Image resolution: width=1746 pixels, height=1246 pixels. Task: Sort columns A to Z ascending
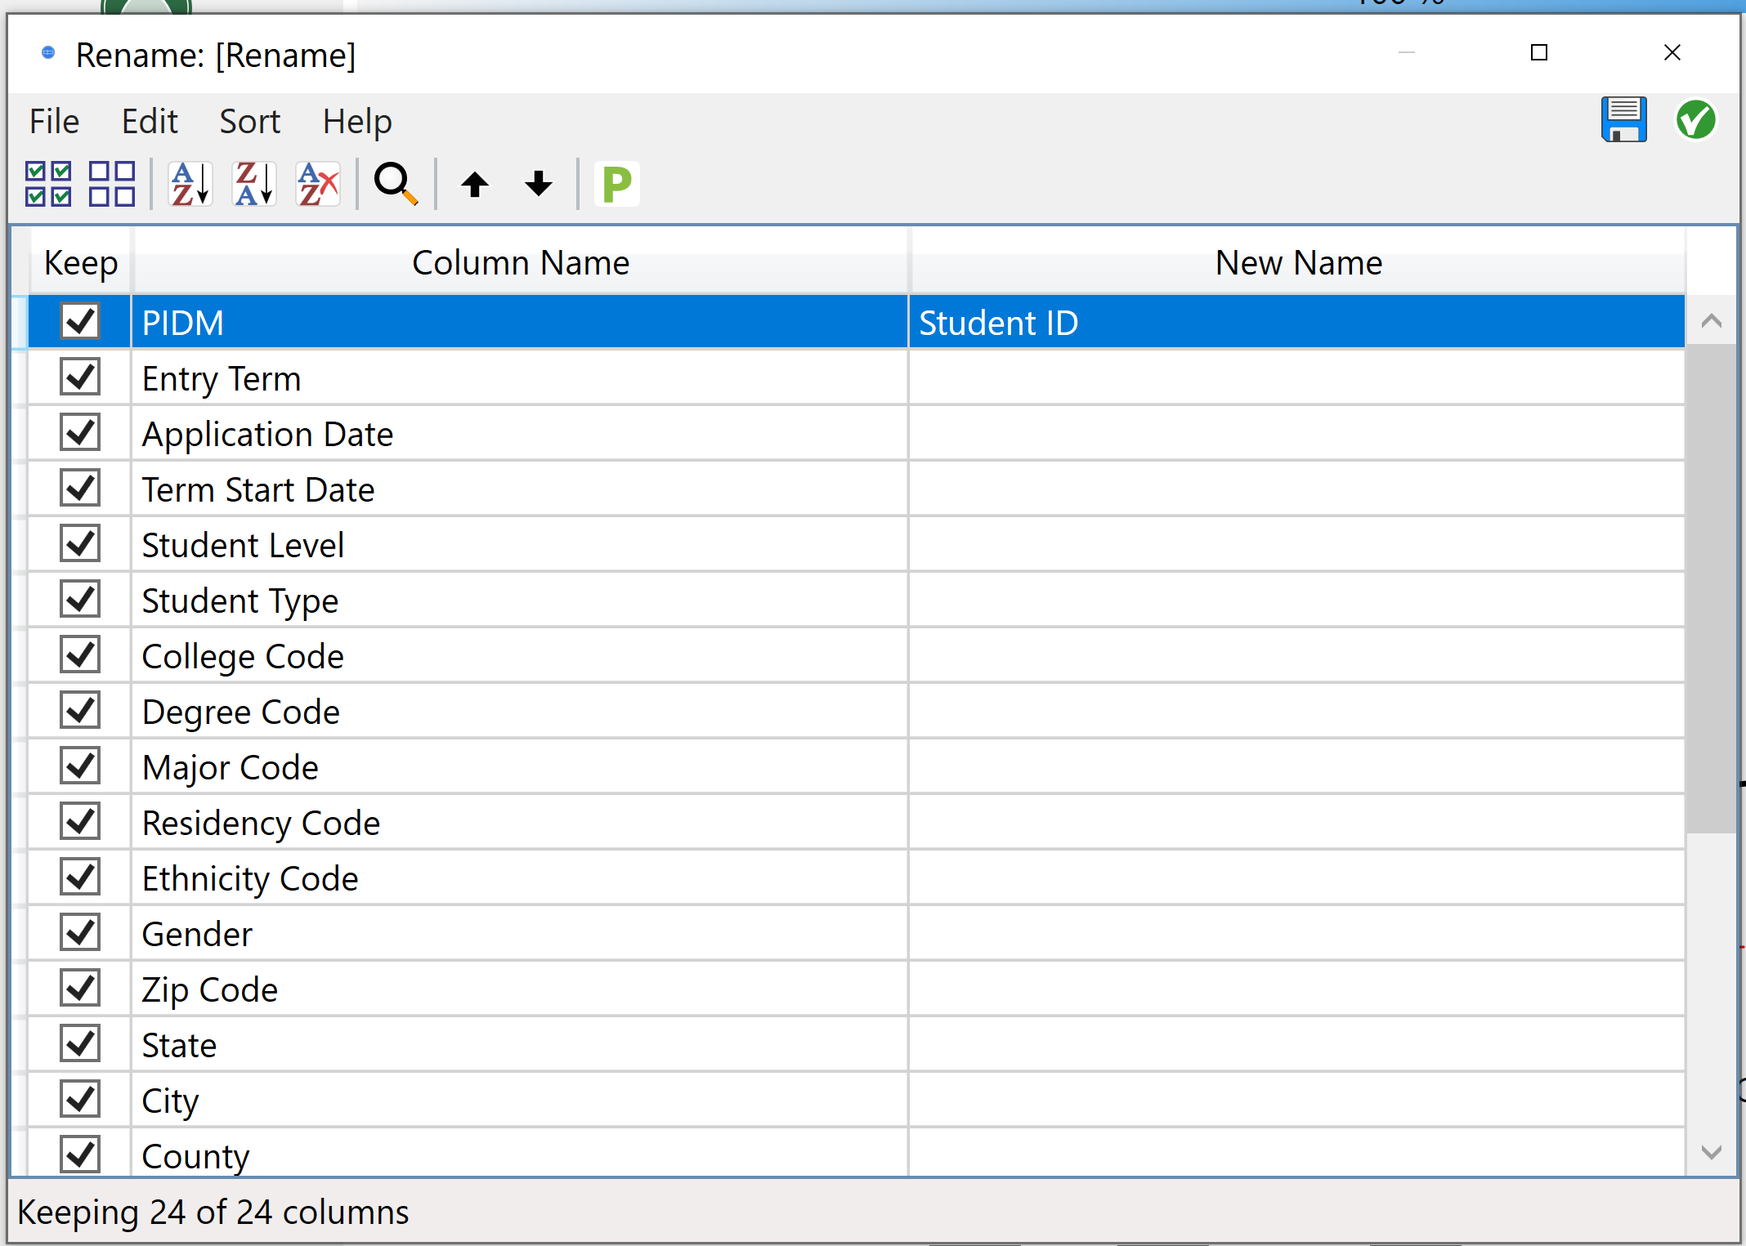pos(190,184)
